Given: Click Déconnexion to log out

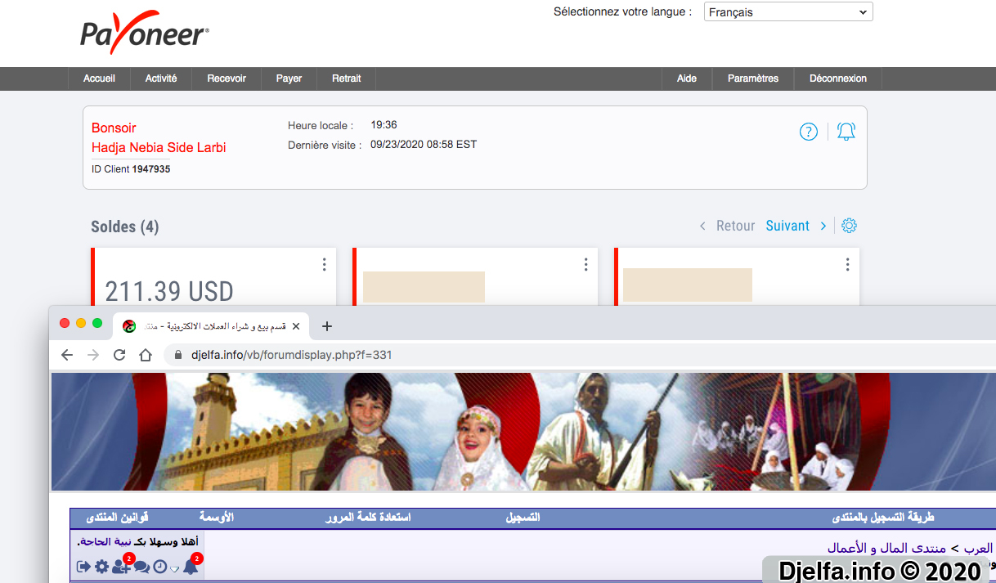Looking at the screenshot, I should tap(838, 78).
